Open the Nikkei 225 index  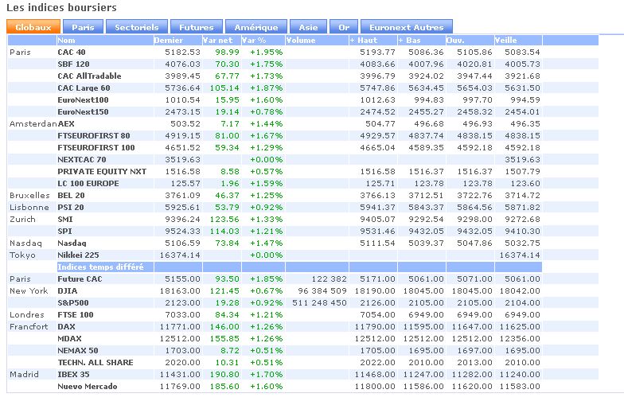coord(78,255)
